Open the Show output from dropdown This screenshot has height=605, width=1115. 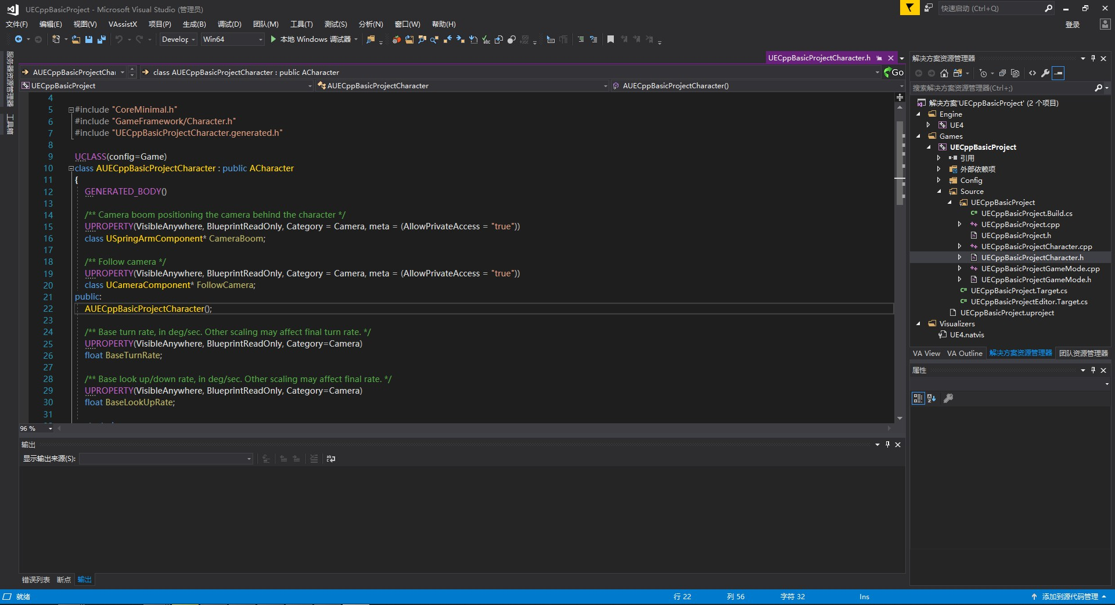coord(166,459)
